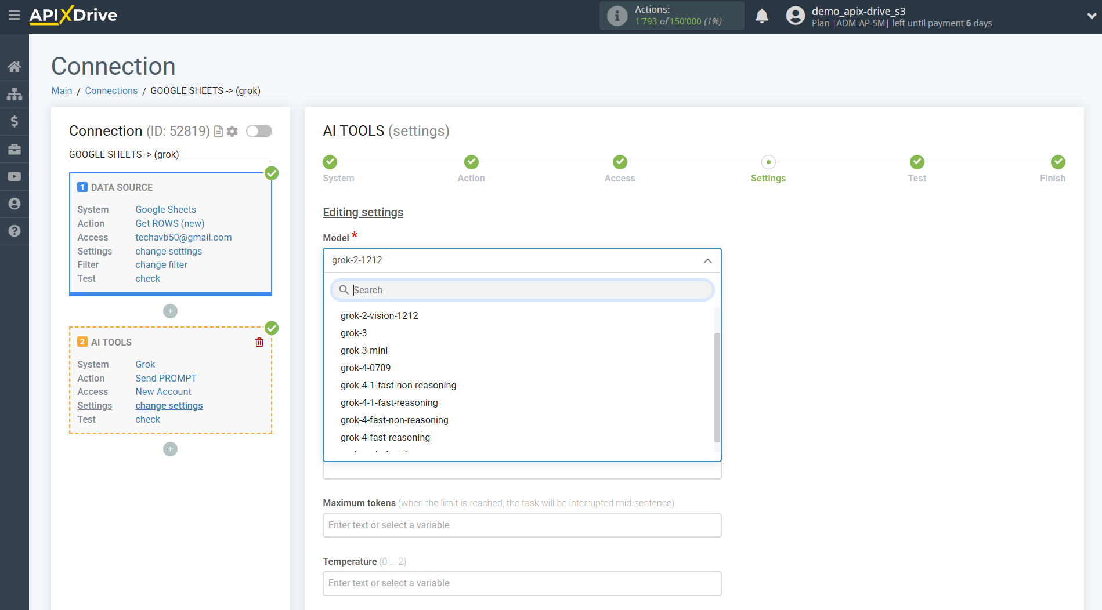This screenshot has width=1102, height=610.
Task: Open connection settings gear icon
Action: [232, 131]
